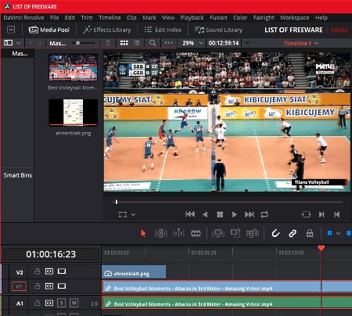The height and width of the screenshot is (316, 352).
Task: Open the DaVinci Resolve menu
Action: click(x=23, y=18)
